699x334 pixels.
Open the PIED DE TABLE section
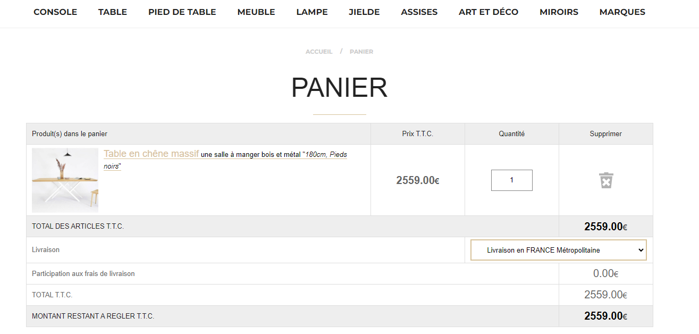(x=182, y=12)
